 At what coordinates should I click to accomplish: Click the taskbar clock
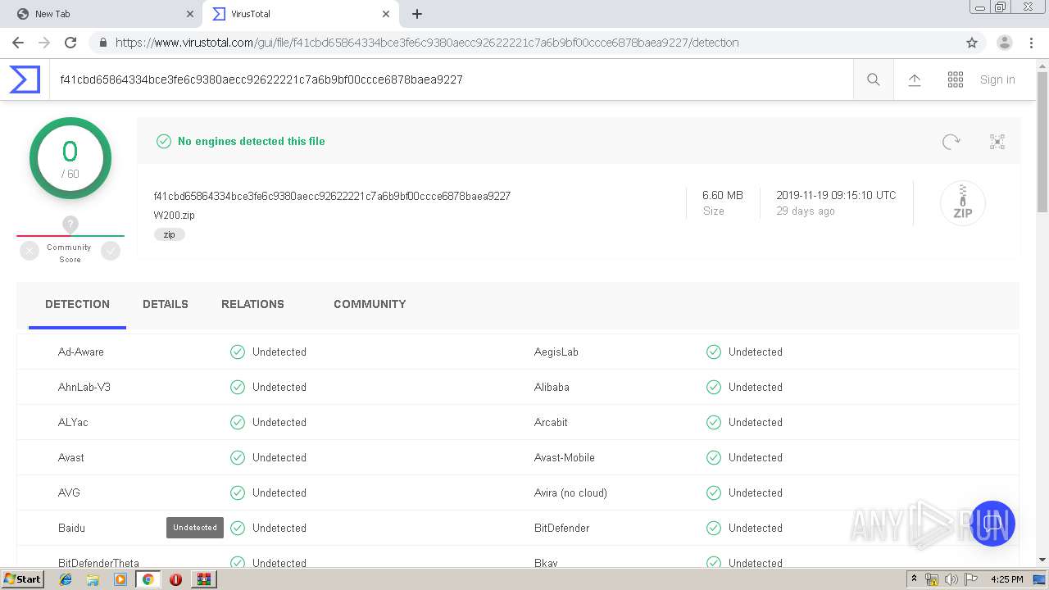coord(1007,579)
